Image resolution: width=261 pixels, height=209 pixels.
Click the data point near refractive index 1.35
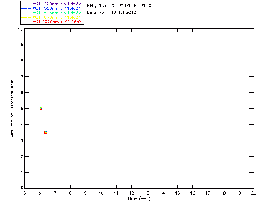click(x=46, y=132)
